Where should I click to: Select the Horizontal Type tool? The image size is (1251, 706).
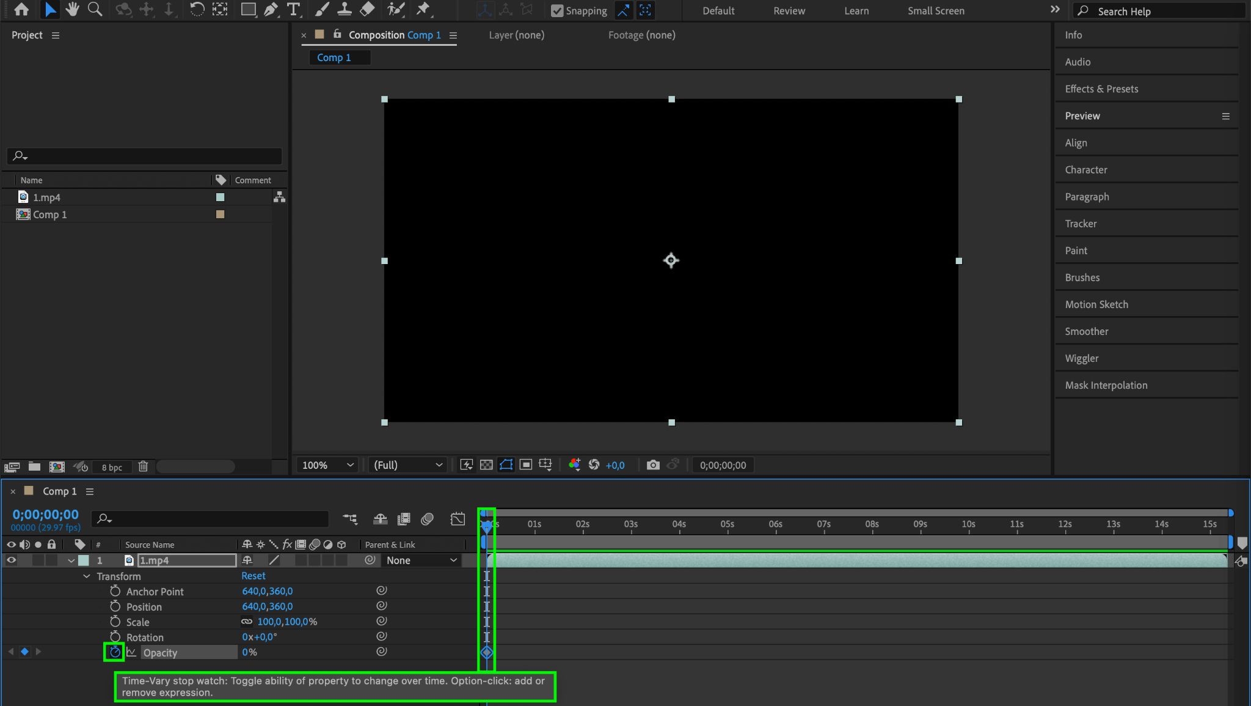[293, 9]
